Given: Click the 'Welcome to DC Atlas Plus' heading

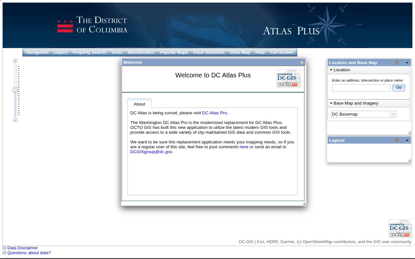Looking at the screenshot, I should click(213, 75).
